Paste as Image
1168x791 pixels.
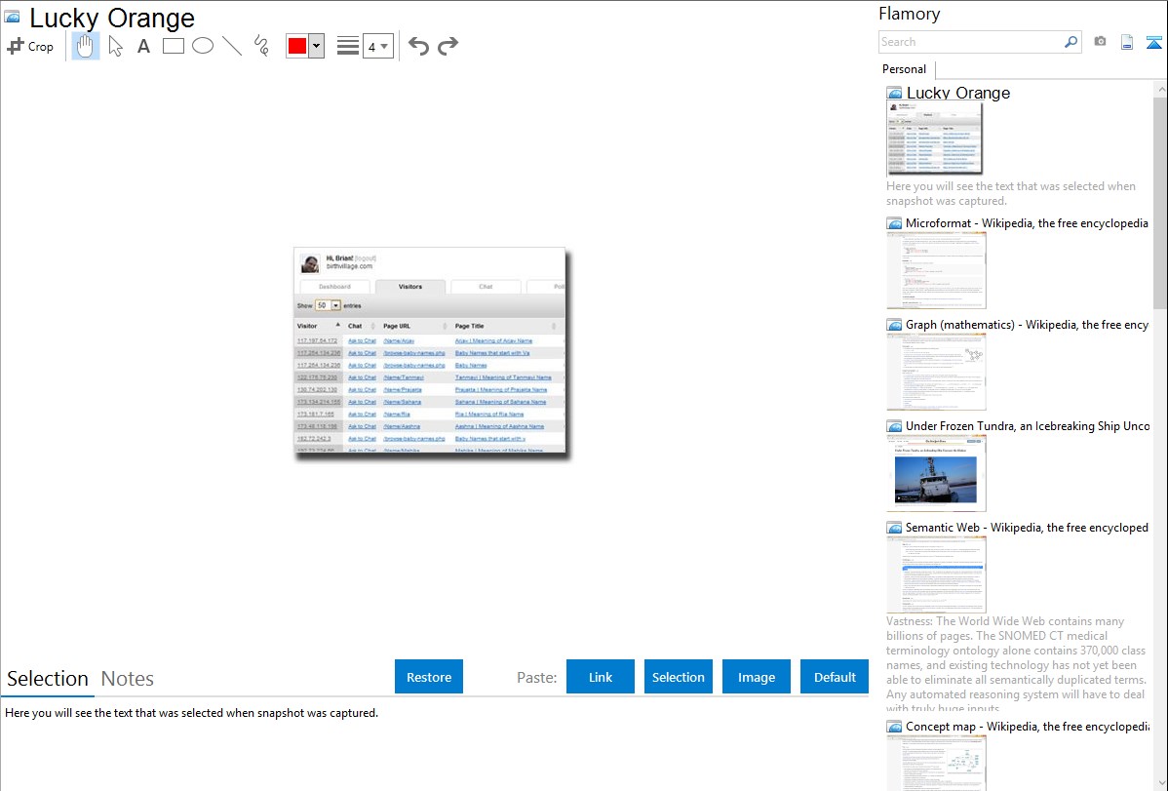coord(757,677)
